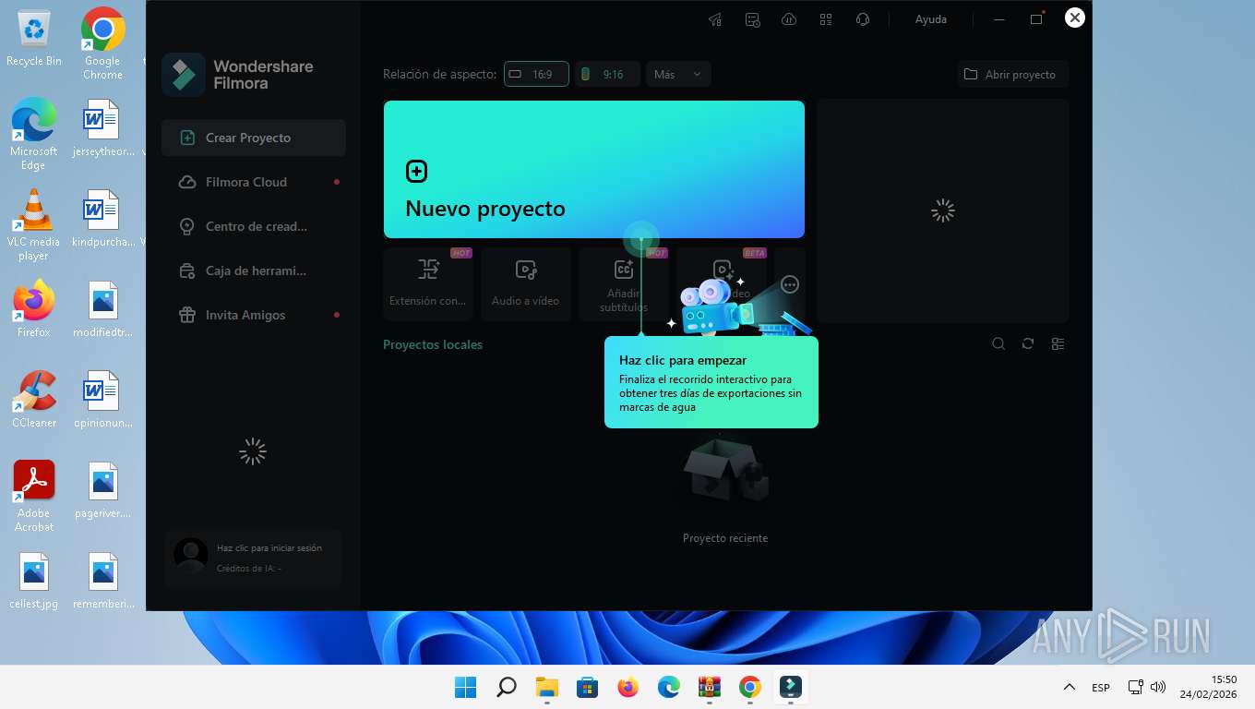Select the opinionun Word document on desktop

pyautogui.click(x=102, y=399)
